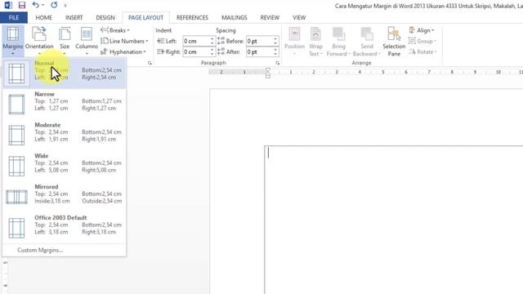This screenshot has width=523, height=294.
Task: Switch to the DESIGN tab
Action: pyautogui.click(x=105, y=18)
